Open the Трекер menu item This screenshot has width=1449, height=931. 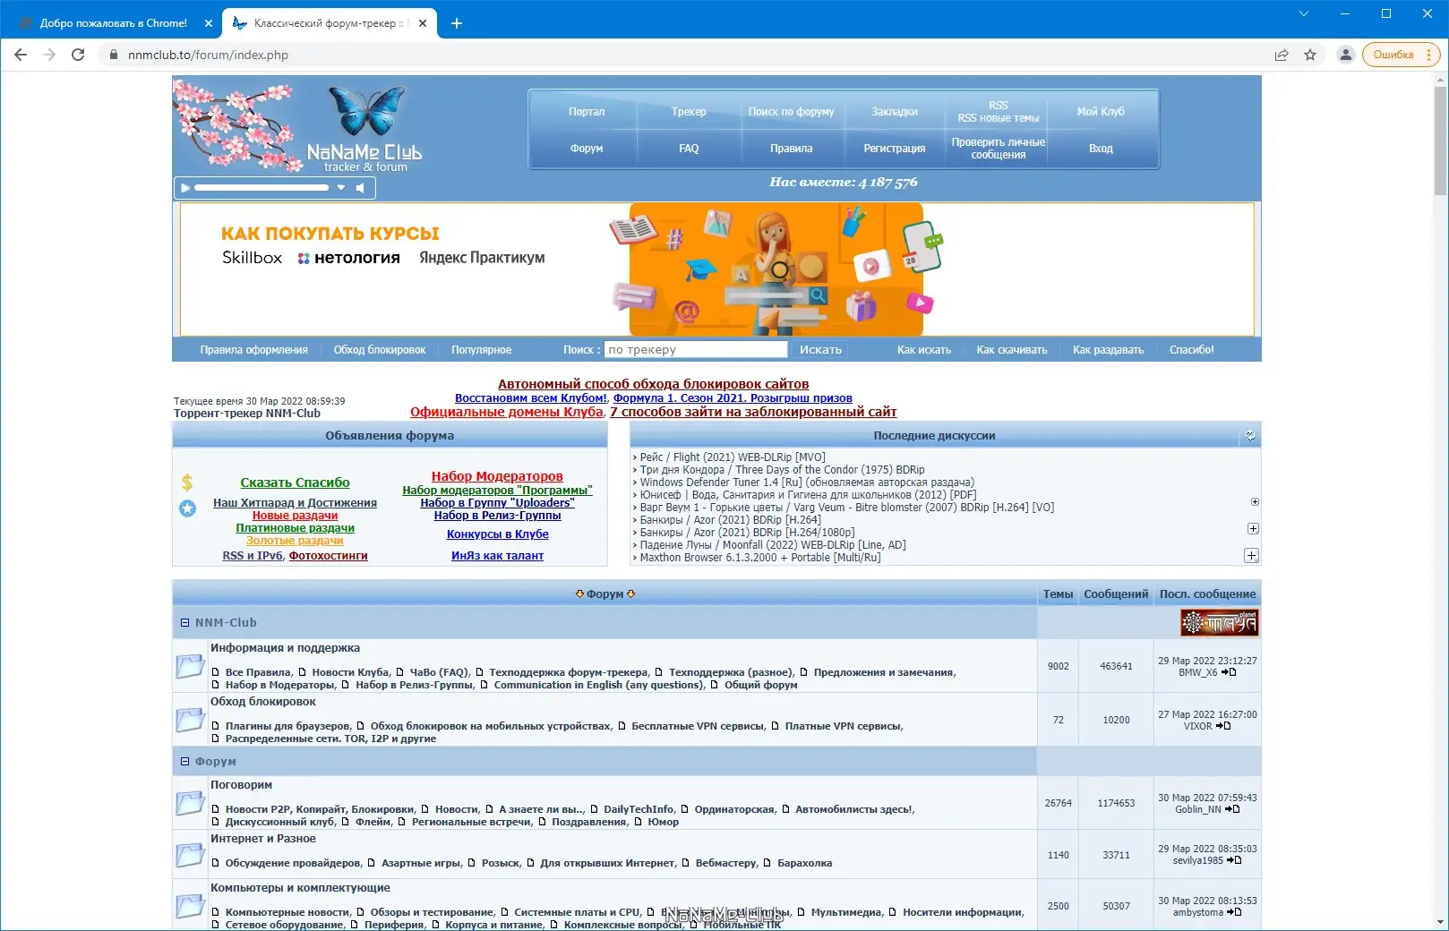[x=689, y=112]
